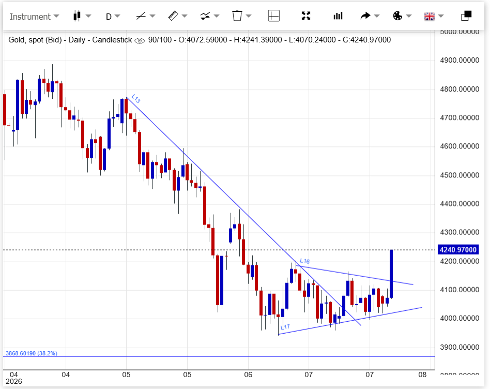Open the color palette theme icon
The image size is (490, 389).
click(x=397, y=16)
